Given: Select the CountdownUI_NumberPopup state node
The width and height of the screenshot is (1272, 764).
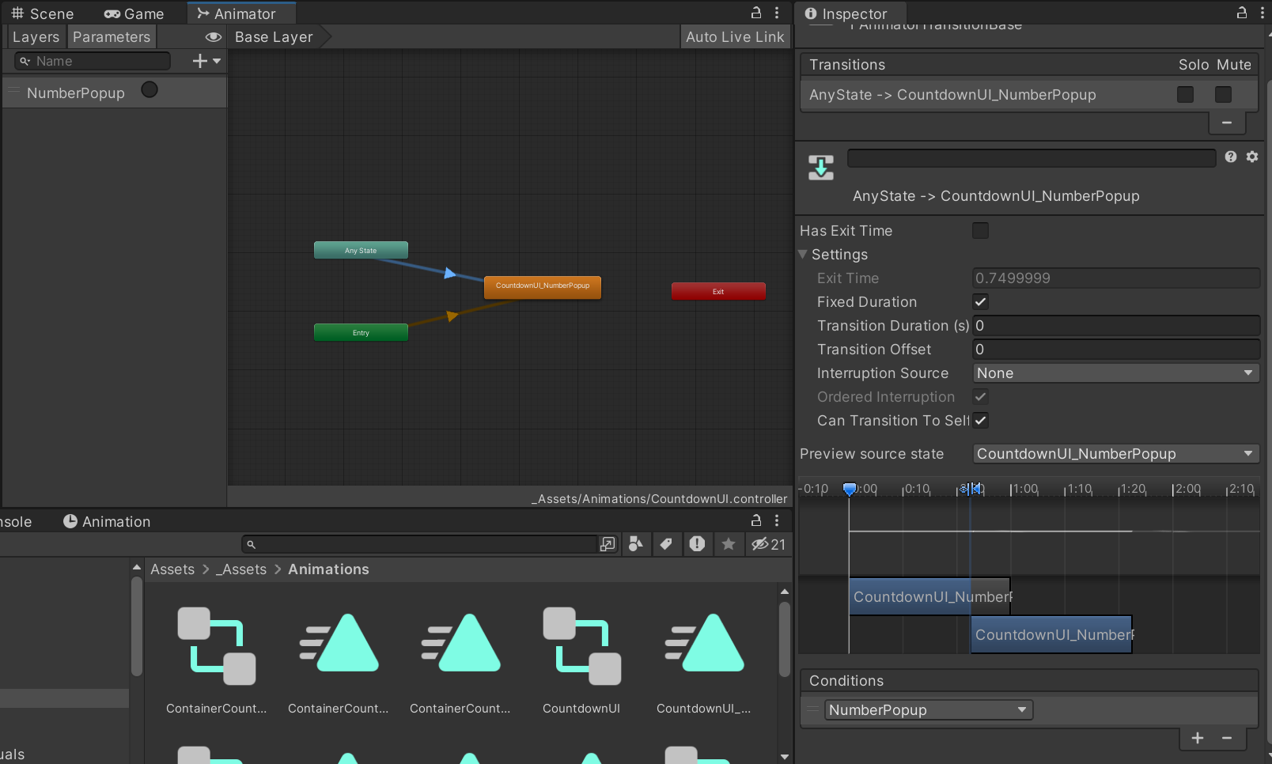Looking at the screenshot, I should click(543, 286).
